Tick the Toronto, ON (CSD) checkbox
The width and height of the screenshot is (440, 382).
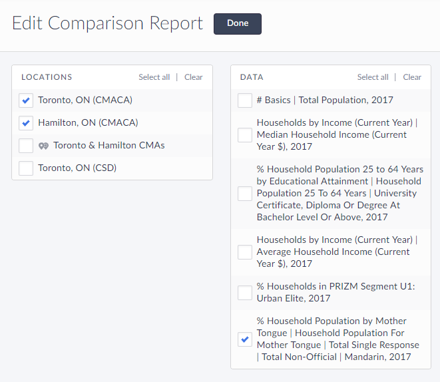pyautogui.click(x=26, y=168)
